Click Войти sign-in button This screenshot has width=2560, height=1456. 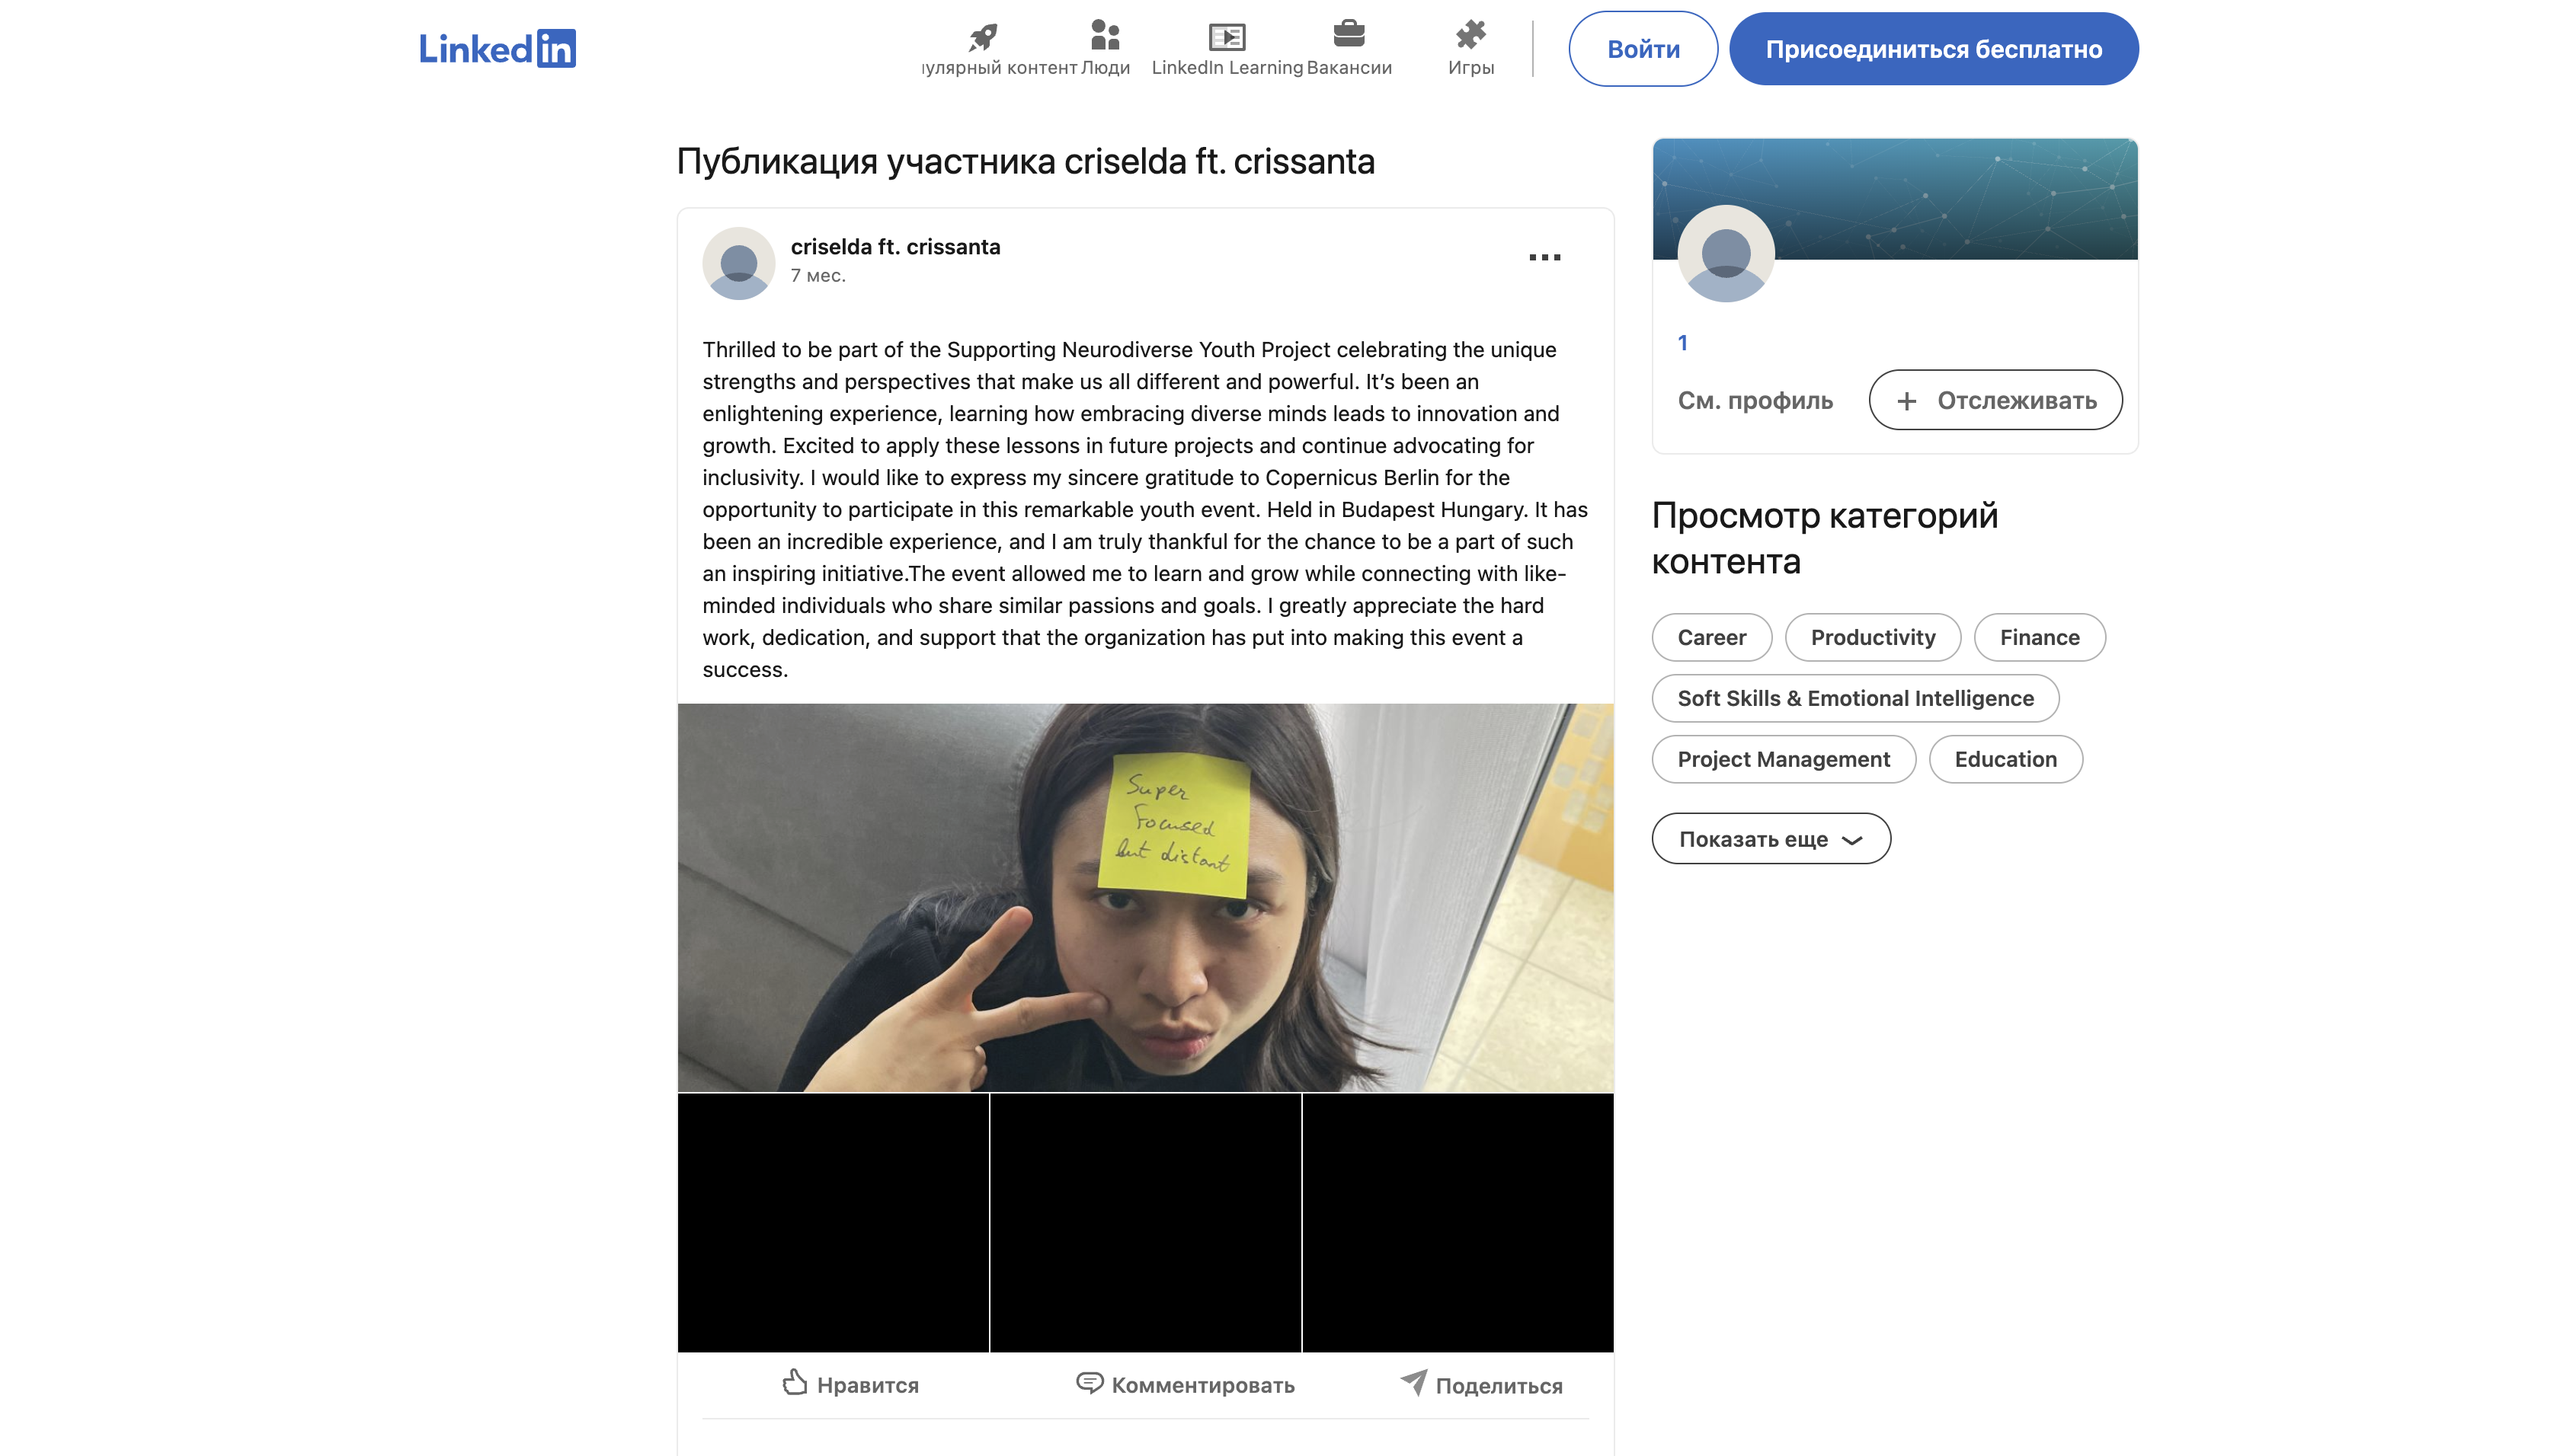[x=1643, y=49]
